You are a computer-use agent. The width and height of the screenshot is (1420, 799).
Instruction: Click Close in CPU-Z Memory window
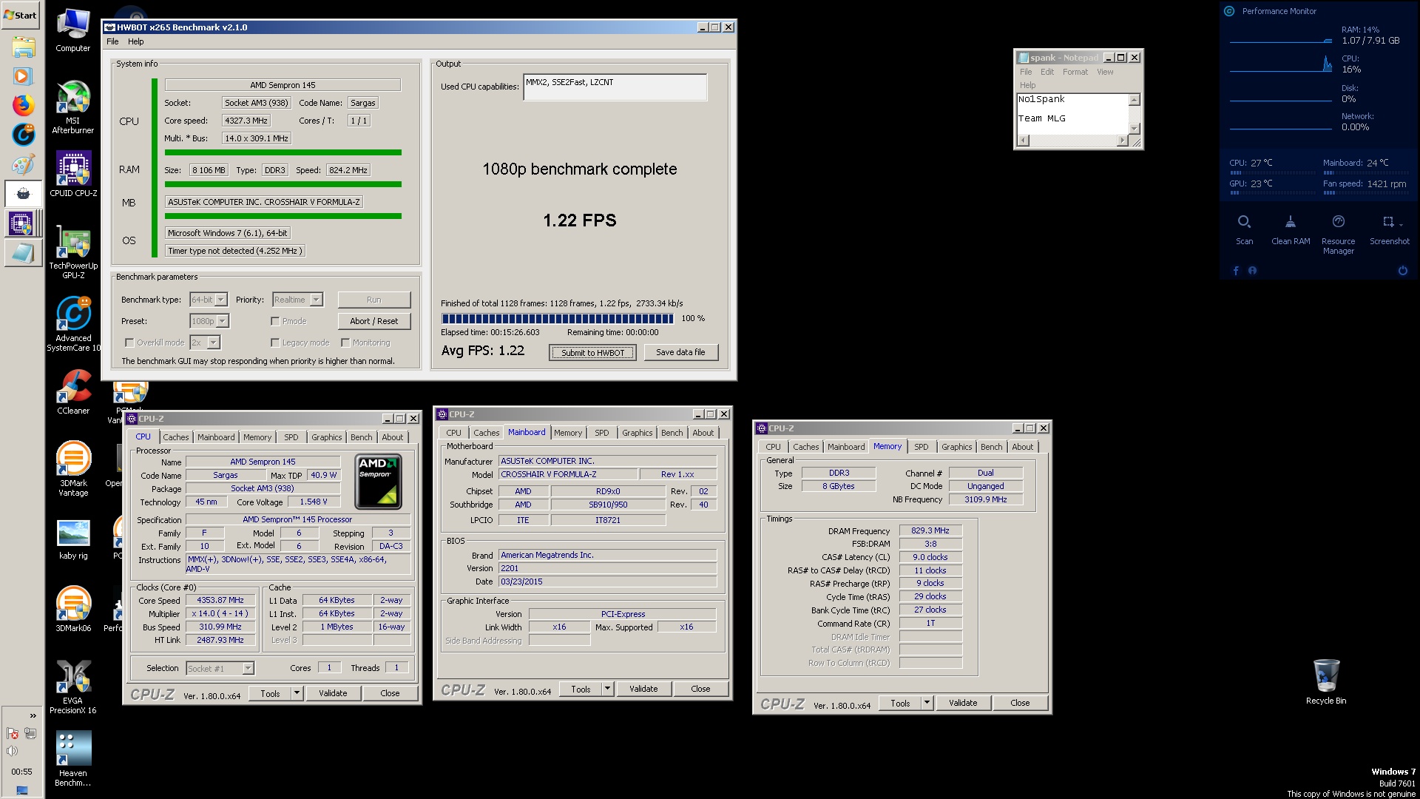1020,703
